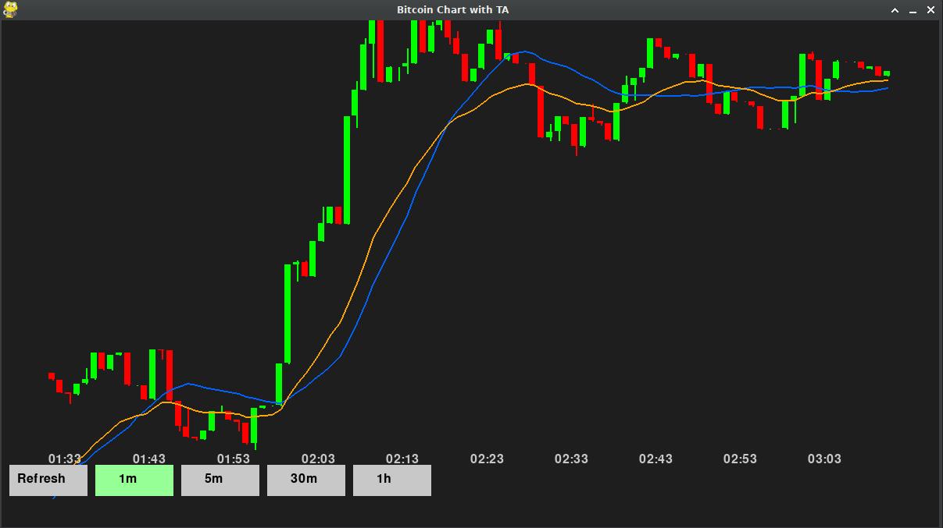Click the 01:53 time axis label

click(x=234, y=459)
